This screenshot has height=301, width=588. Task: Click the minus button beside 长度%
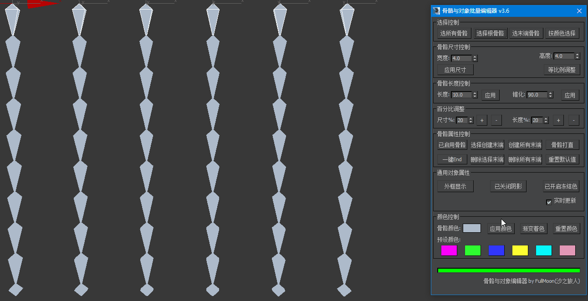(x=574, y=120)
